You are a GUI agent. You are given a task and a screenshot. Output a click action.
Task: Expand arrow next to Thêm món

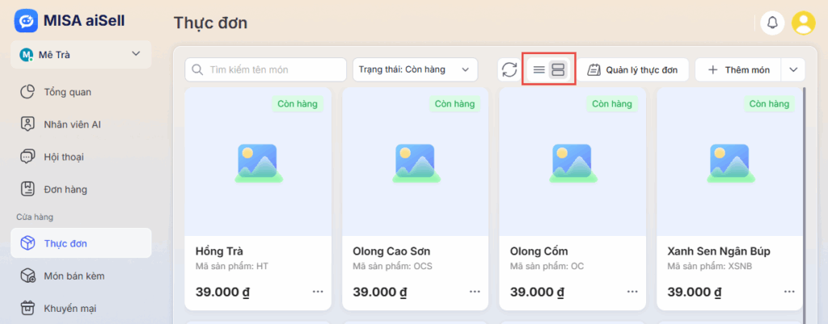coord(793,69)
